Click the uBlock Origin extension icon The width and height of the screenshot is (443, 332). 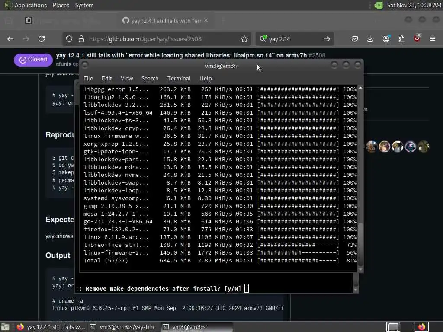[417, 38]
